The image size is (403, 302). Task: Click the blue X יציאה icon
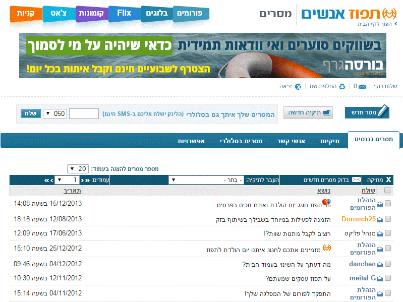298,87
